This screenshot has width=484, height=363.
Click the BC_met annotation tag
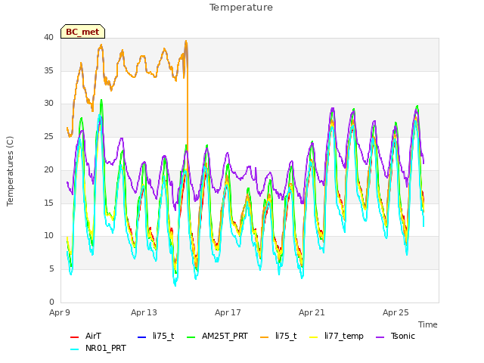[x=82, y=32]
